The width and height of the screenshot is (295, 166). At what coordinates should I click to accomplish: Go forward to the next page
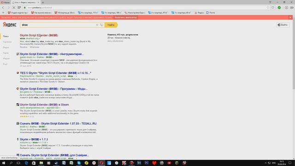tap(8, 7)
